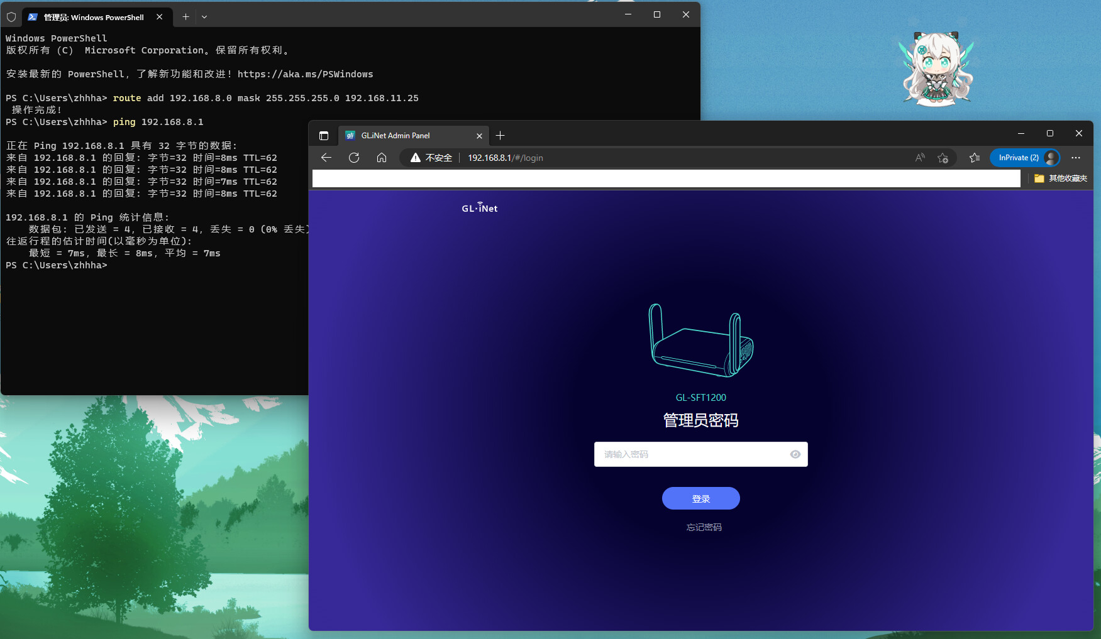The image size is (1101, 639).
Task: Focus the admin password input field
Action: (x=692, y=454)
